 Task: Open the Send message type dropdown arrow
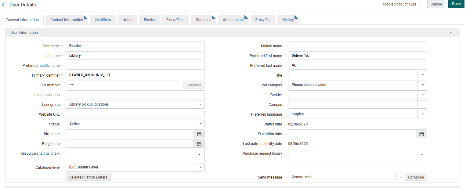tap(400, 177)
